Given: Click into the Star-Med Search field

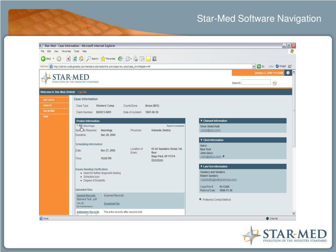Looking at the screenshot, I should click(256, 83).
